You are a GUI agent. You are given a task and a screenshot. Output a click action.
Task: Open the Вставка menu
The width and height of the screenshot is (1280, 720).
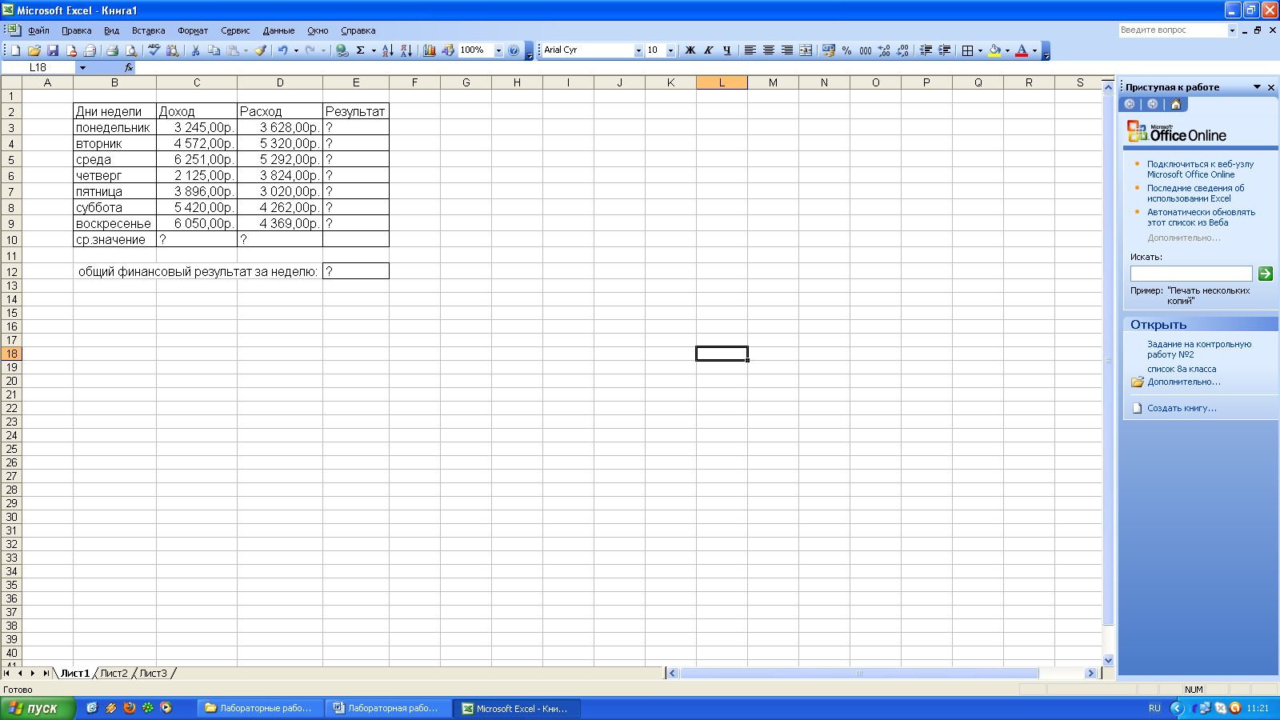(x=149, y=30)
